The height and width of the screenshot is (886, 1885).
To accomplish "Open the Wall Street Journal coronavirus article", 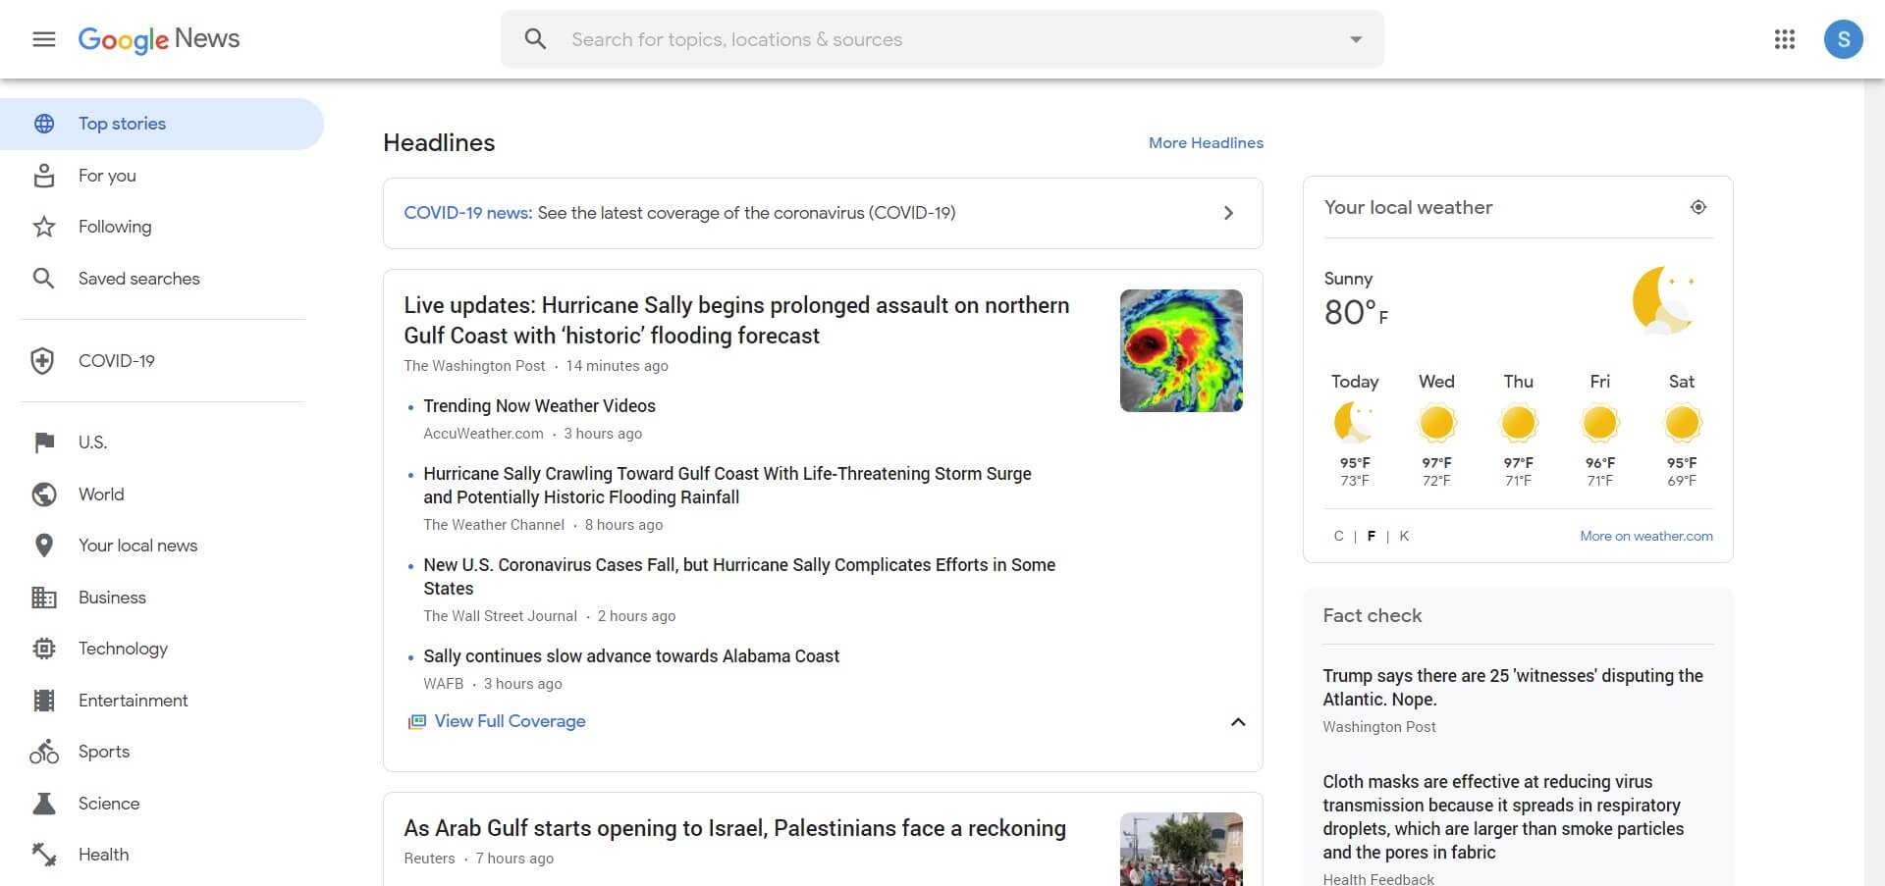I will pos(739,577).
